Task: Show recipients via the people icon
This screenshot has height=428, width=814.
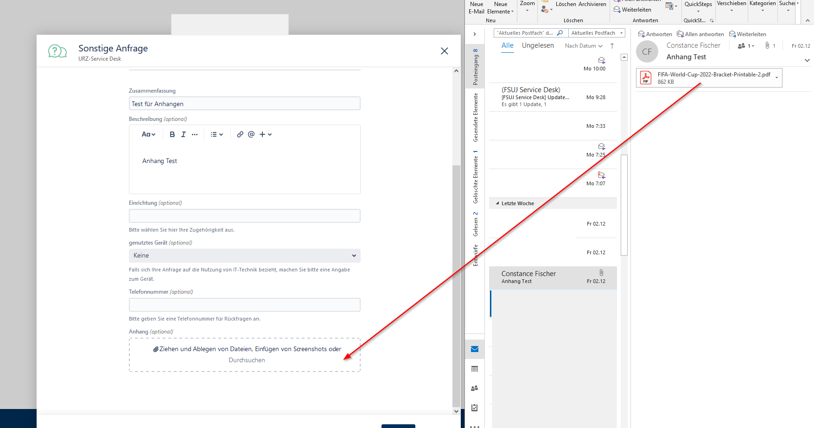Action: point(746,46)
